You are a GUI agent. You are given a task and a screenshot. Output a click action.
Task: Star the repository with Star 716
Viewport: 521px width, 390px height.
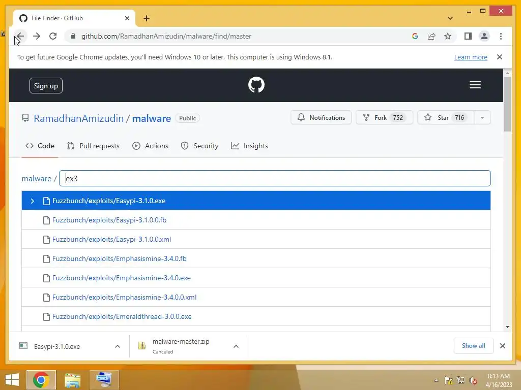(x=445, y=118)
